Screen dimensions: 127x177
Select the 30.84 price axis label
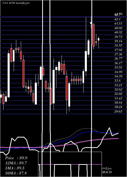point(118,103)
